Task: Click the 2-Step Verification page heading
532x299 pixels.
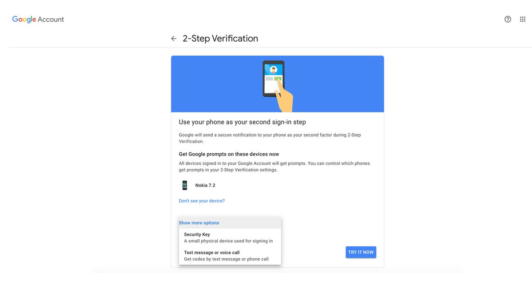Action: point(220,38)
